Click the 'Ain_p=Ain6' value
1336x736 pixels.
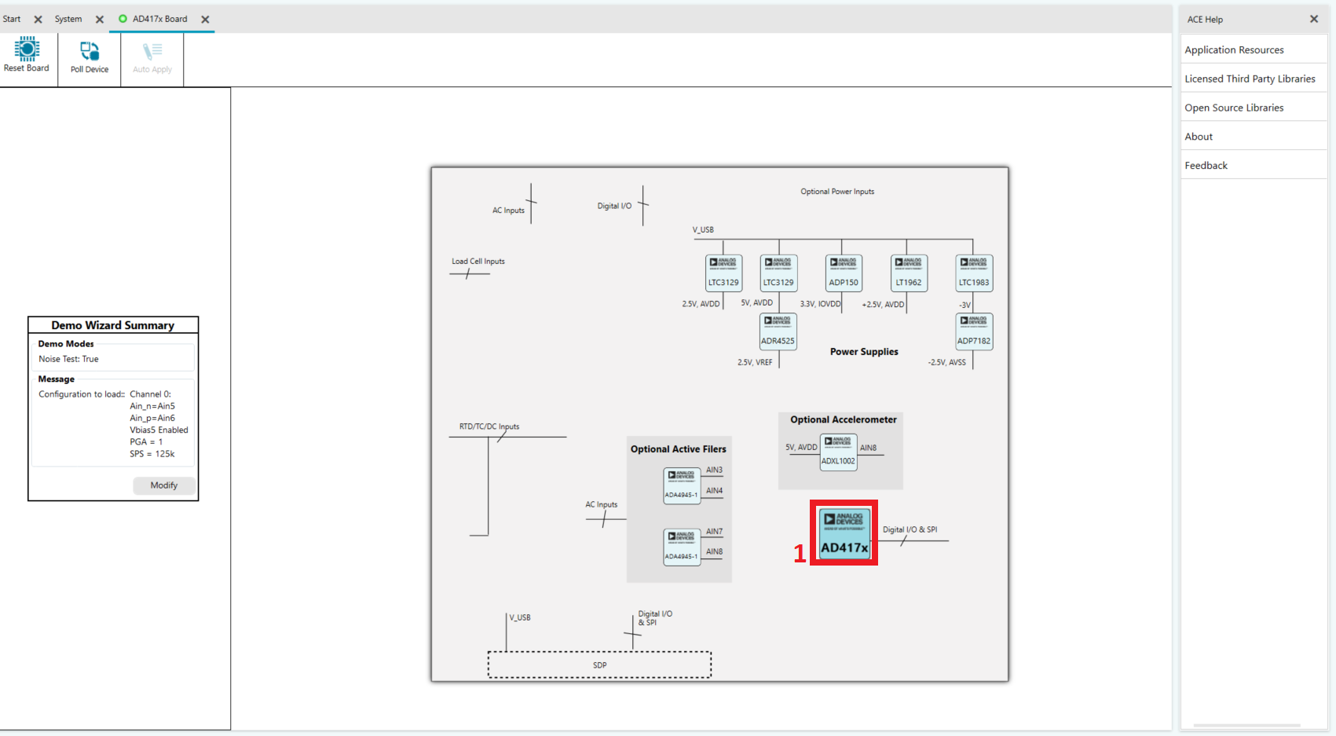click(x=152, y=419)
